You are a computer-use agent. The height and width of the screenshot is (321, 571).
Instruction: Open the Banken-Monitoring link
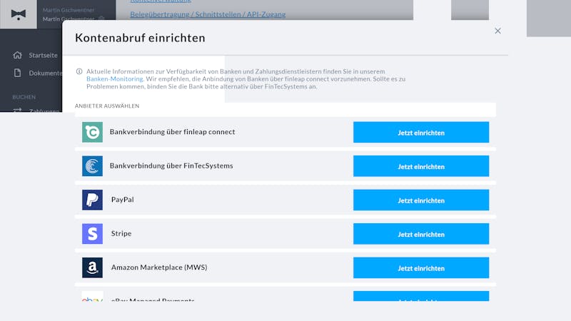pyautogui.click(x=115, y=78)
